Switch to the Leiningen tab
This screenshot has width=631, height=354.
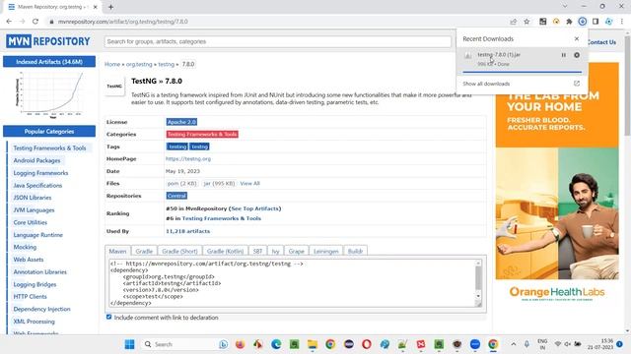tap(326, 251)
